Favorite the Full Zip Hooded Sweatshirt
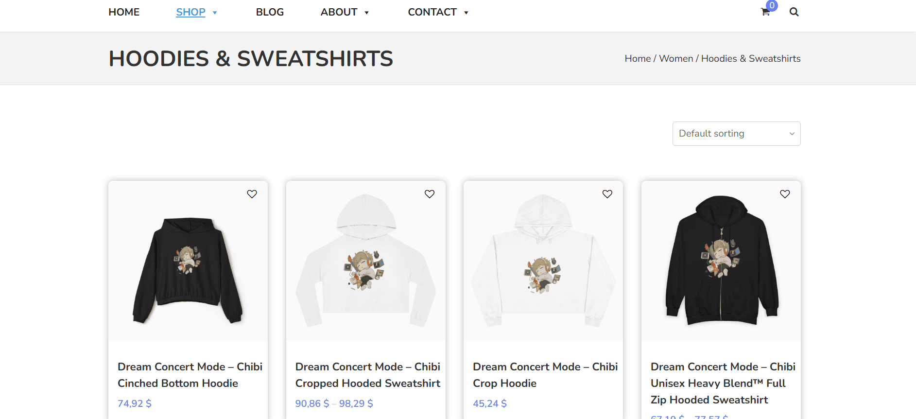Viewport: 916px width, 419px height. click(785, 194)
